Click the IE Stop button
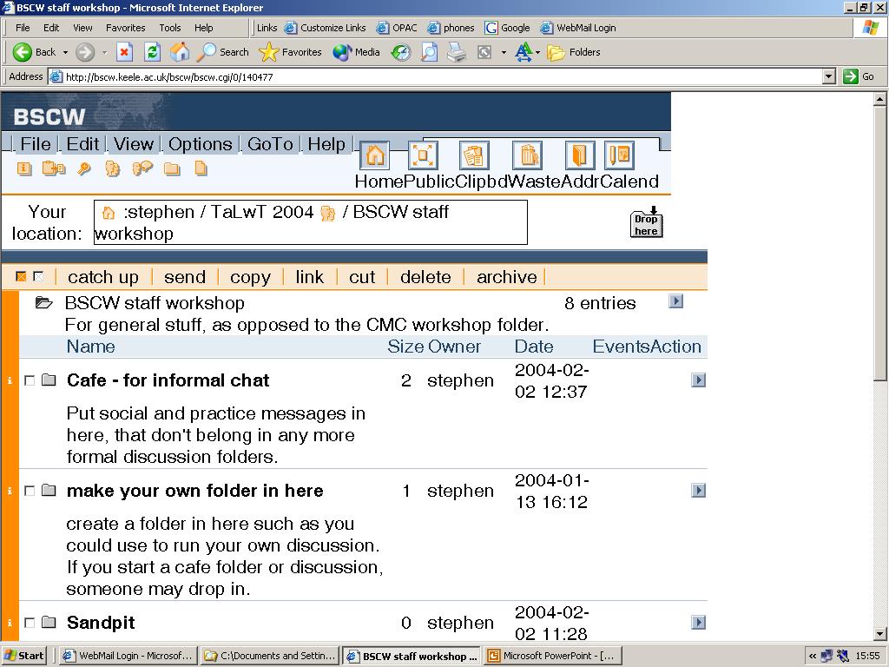This screenshot has width=889, height=667. (x=124, y=52)
